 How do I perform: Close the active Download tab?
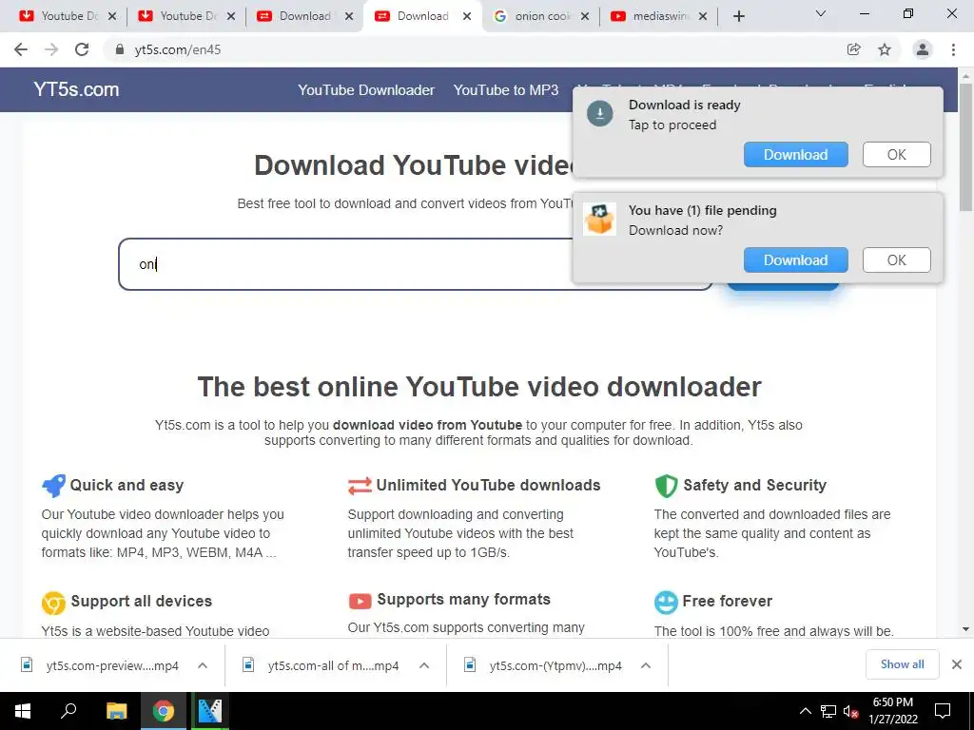(467, 16)
